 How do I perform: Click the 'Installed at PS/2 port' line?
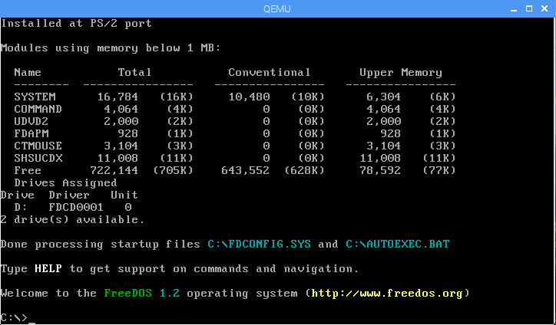pos(76,24)
